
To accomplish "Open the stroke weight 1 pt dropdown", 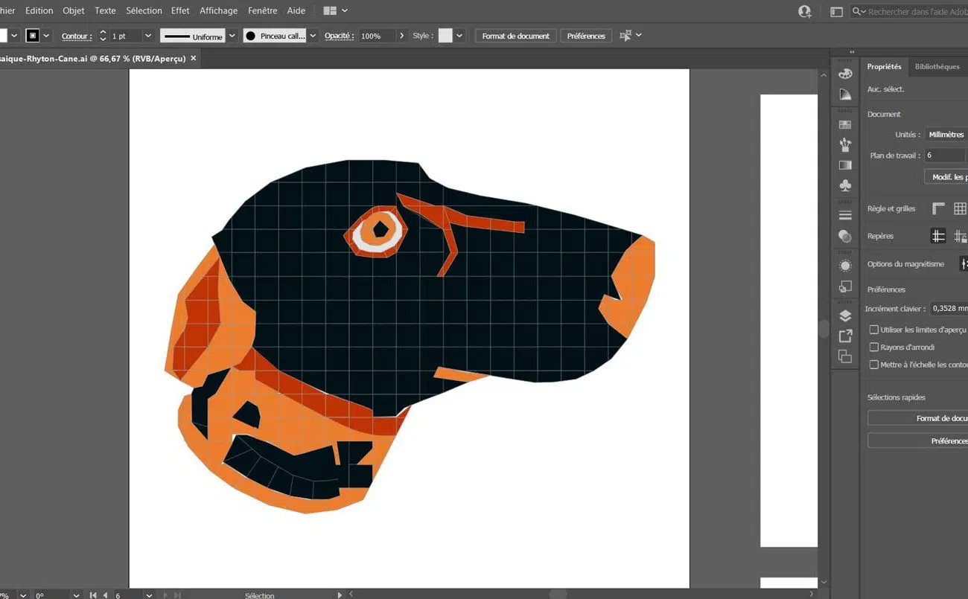I will pyautogui.click(x=147, y=36).
